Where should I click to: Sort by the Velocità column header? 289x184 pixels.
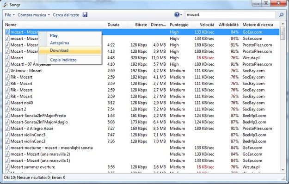coord(203,25)
